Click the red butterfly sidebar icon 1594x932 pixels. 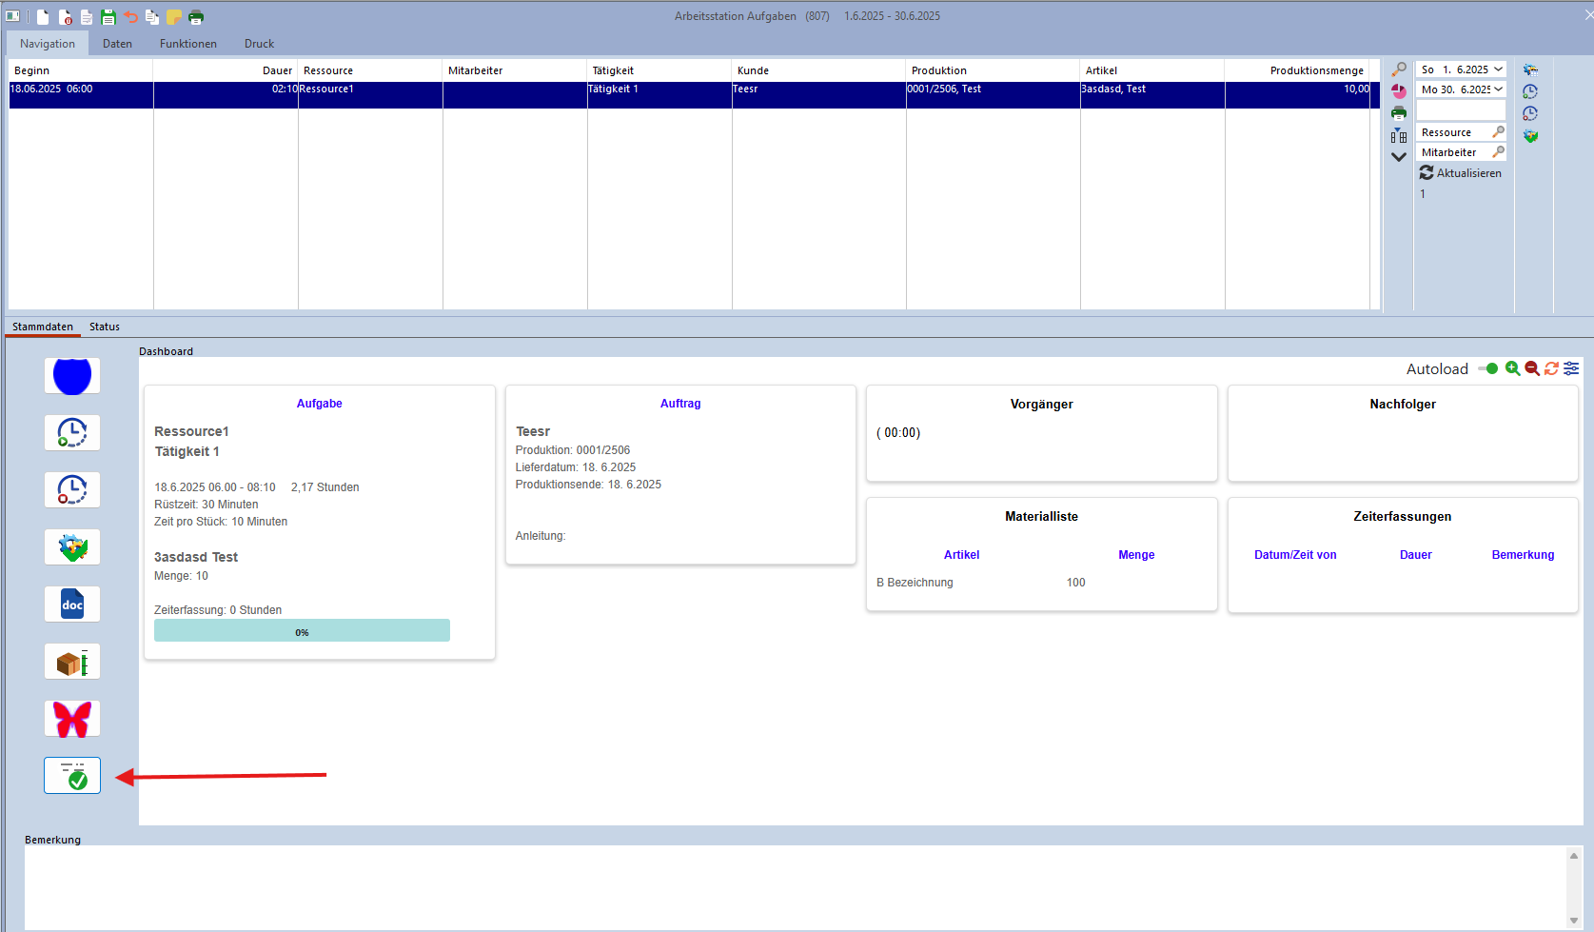tap(72, 719)
